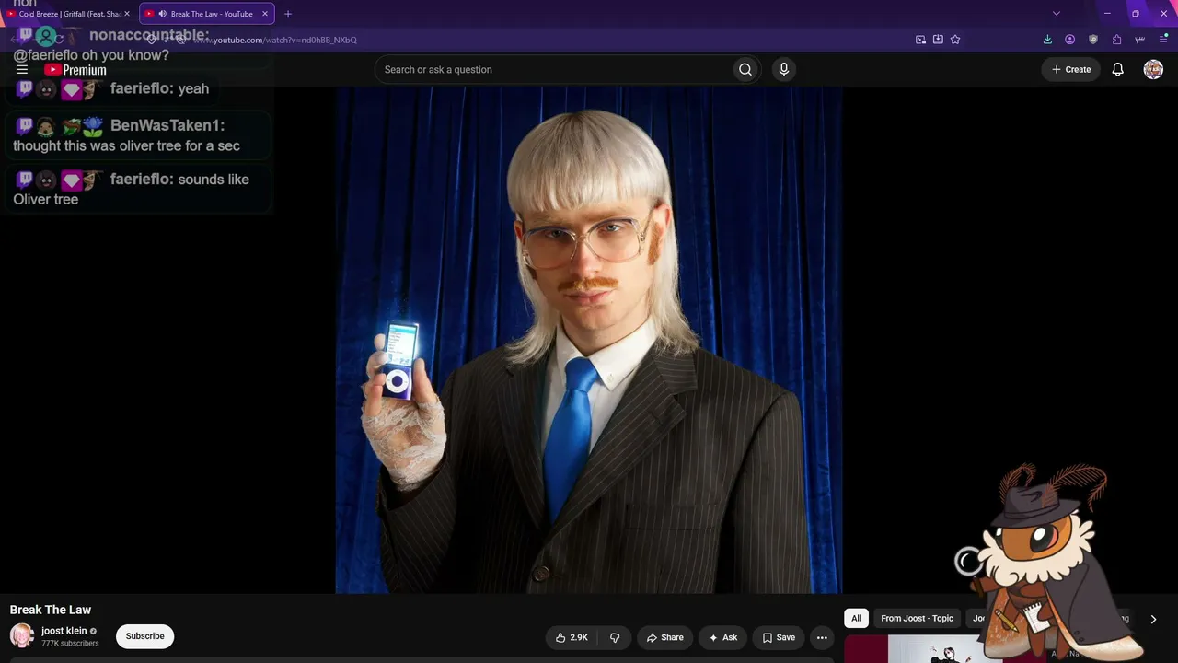Select the All filter chip

point(856,618)
